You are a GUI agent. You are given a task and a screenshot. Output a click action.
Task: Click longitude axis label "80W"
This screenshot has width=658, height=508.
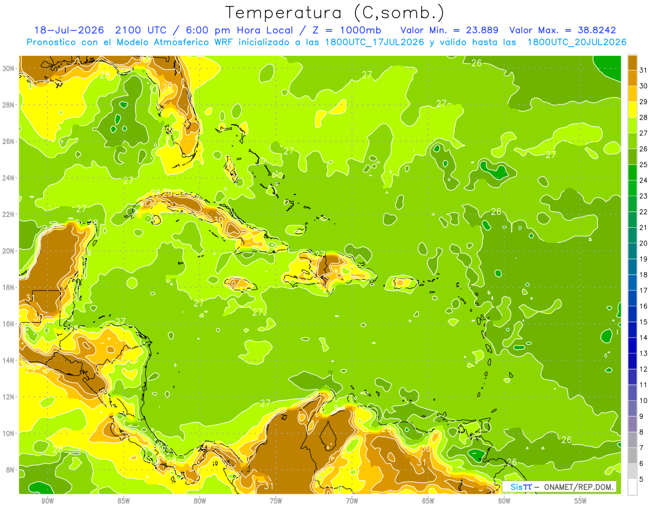(x=200, y=501)
